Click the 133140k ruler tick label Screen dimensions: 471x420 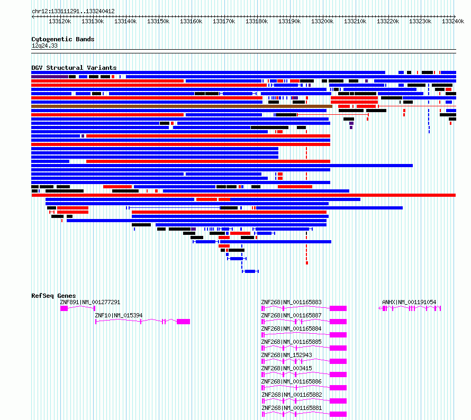tap(125, 21)
